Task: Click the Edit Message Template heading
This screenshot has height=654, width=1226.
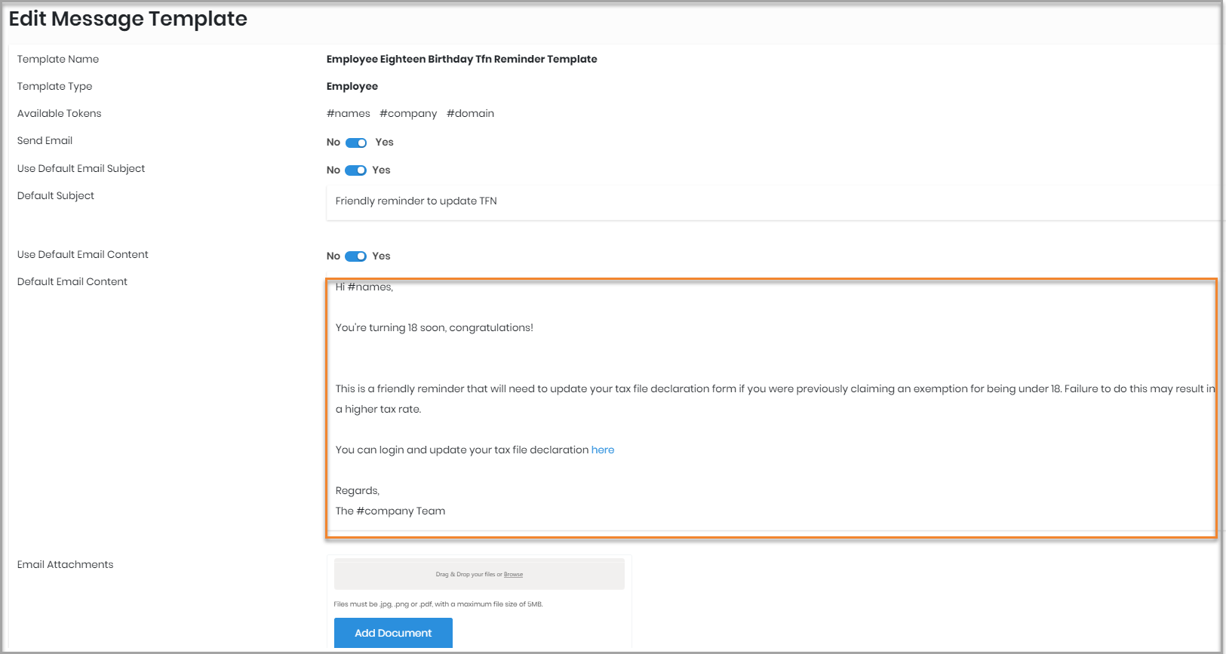Action: coord(128,19)
